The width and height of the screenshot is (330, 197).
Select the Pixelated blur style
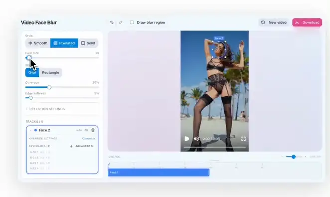64,43
